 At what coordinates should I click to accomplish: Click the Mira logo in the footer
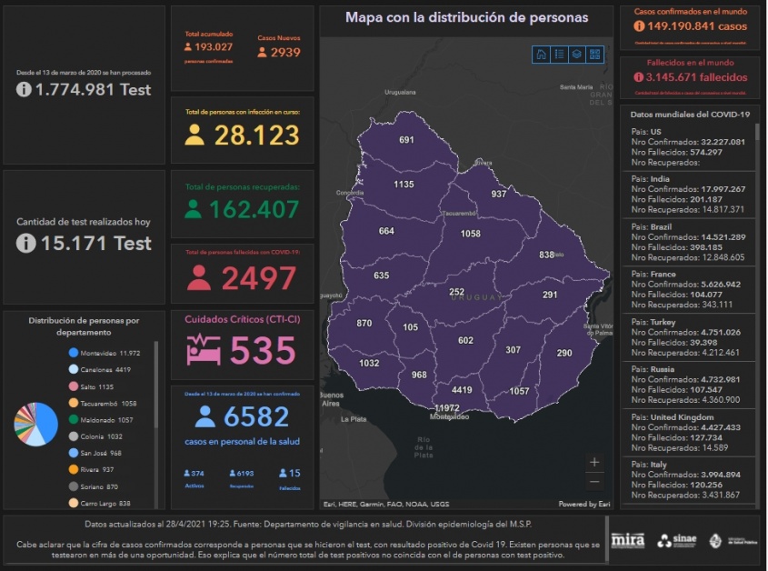[x=628, y=540]
